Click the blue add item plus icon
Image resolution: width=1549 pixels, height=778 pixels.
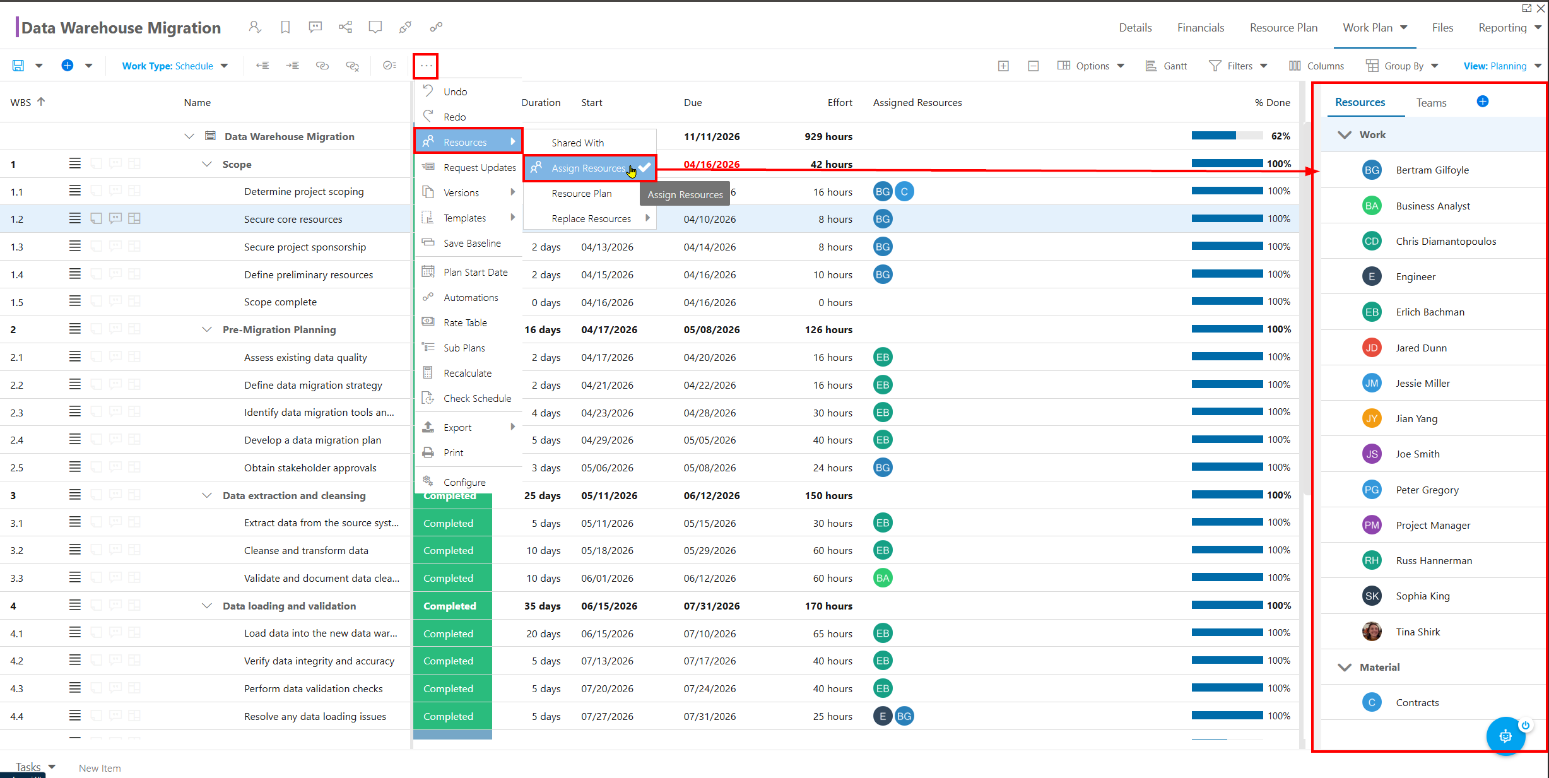pos(68,66)
